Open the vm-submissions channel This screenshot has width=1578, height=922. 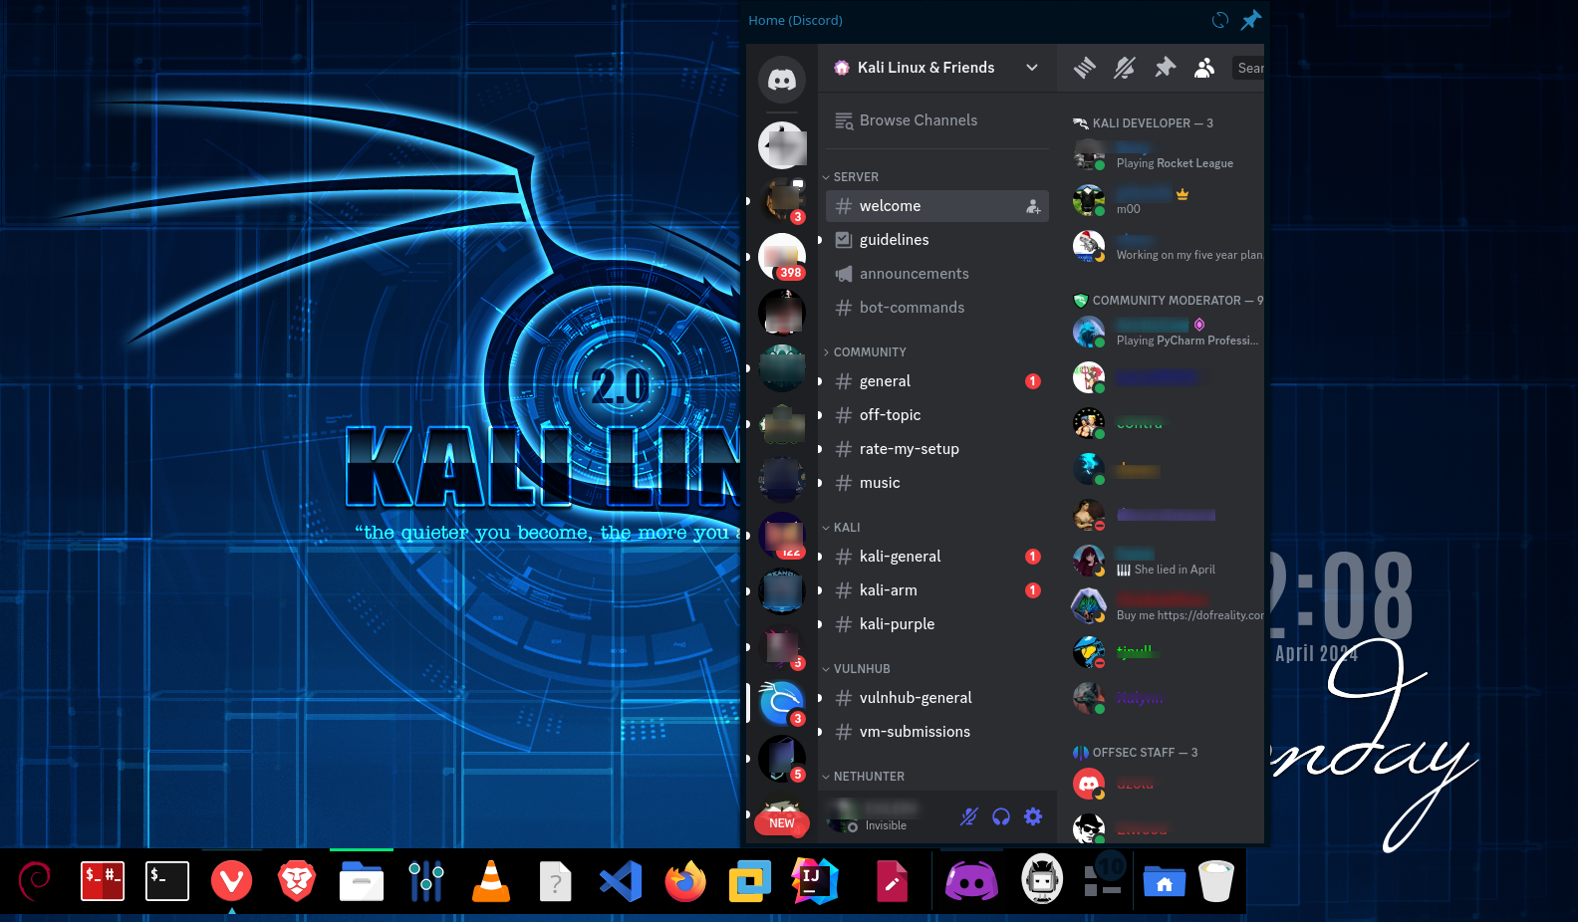pos(937,732)
